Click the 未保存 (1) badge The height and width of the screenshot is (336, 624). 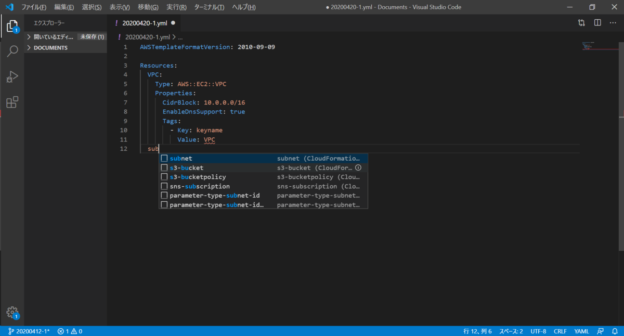tap(92, 37)
